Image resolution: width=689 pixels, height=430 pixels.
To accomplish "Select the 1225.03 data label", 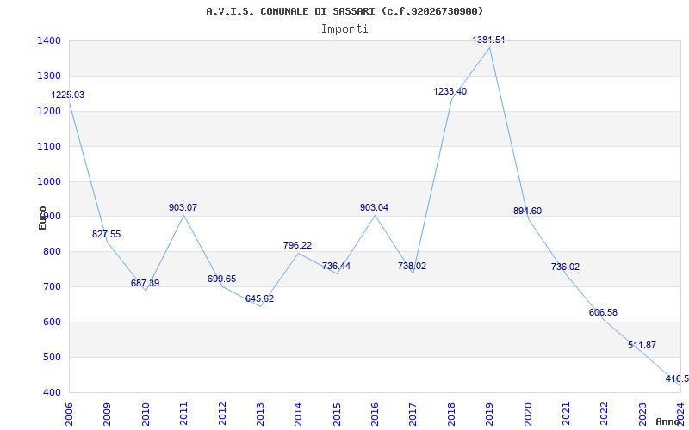I will point(68,95).
